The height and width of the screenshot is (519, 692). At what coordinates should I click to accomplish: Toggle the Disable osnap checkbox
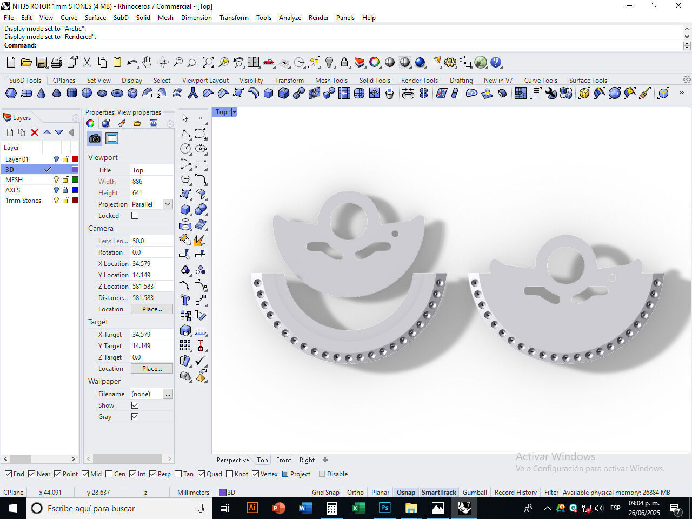[322, 474]
